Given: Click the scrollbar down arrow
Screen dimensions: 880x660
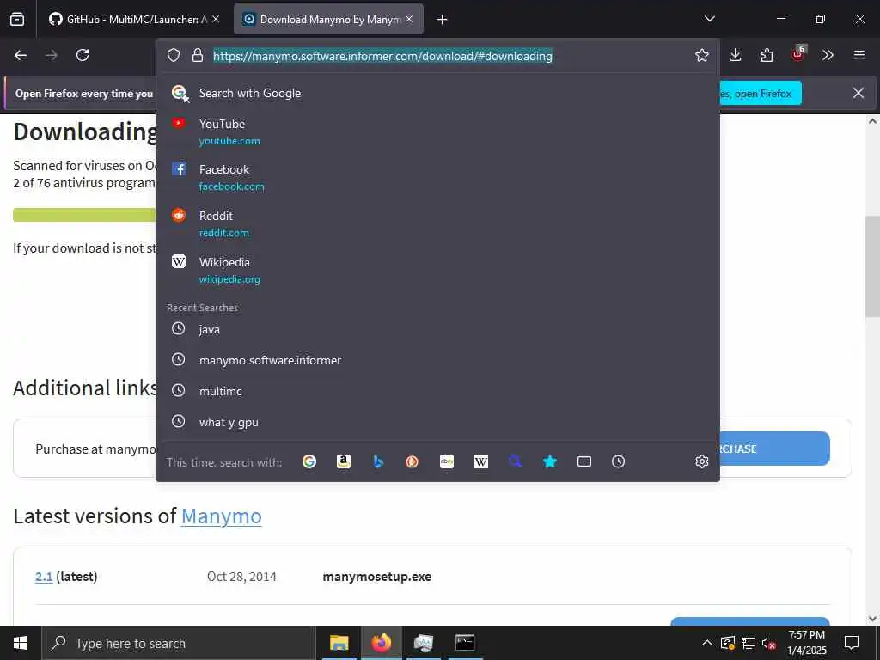Looking at the screenshot, I should click(x=872, y=619).
